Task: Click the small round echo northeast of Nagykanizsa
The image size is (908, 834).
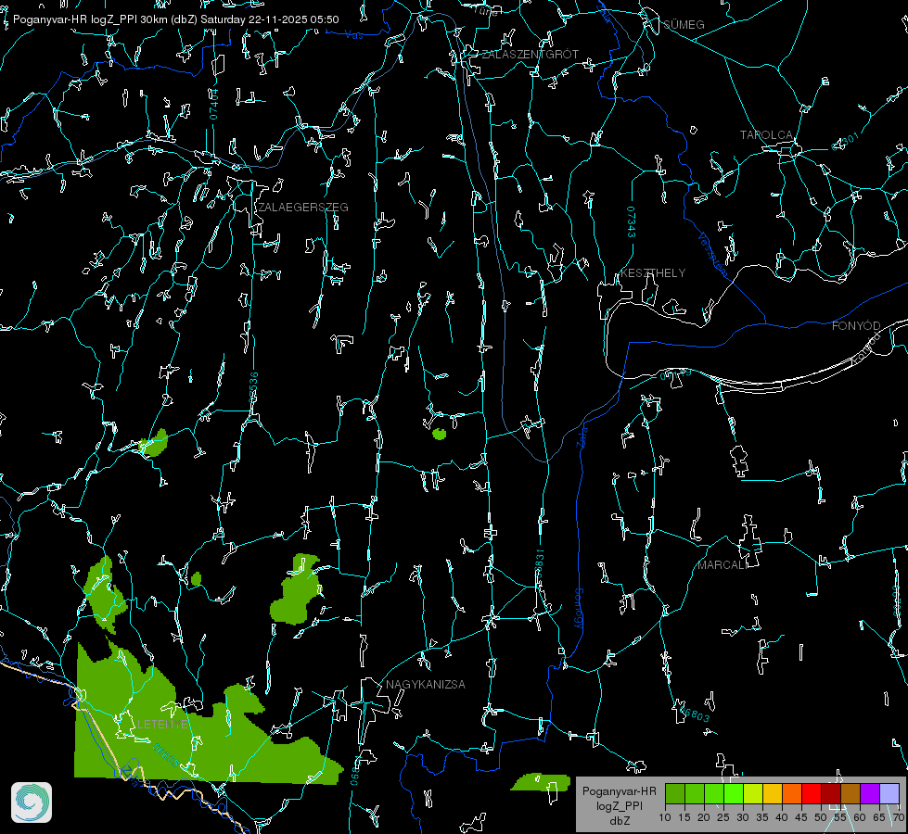Action: click(440, 434)
